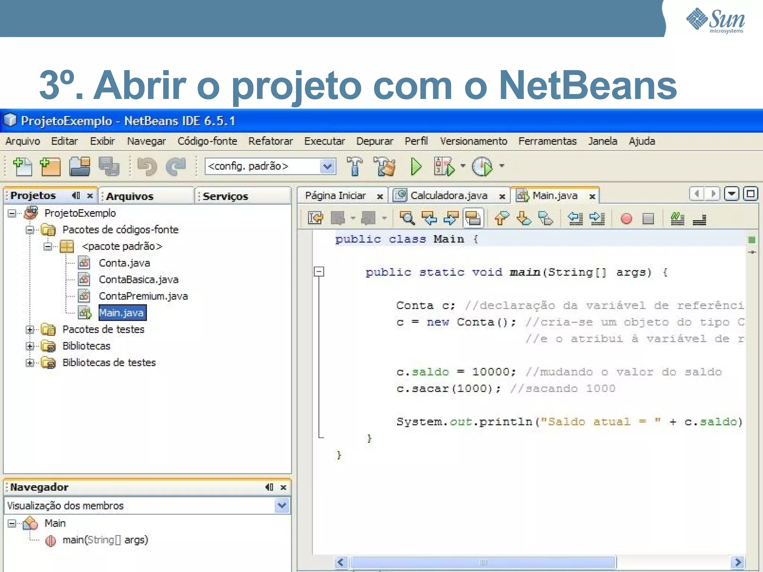
Task: Switch to Página Iniciar tab
Action: [335, 196]
